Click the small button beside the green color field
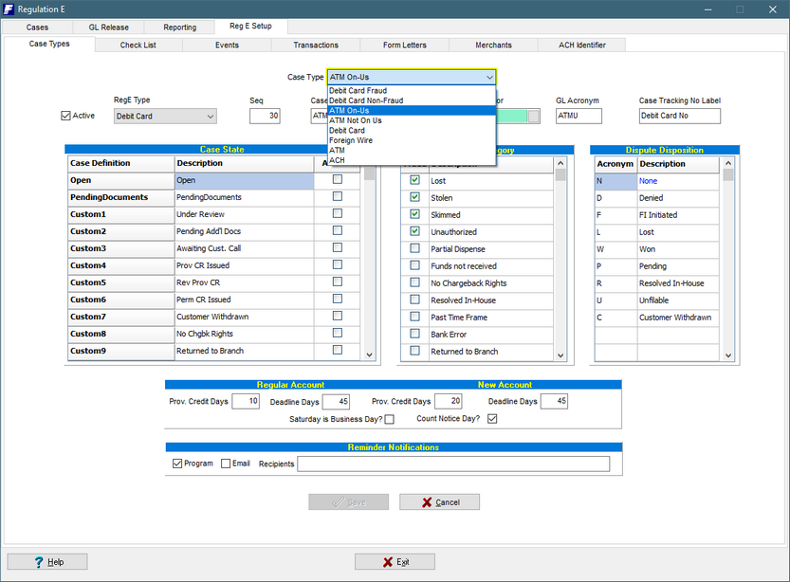Image resolution: width=790 pixels, height=582 pixels. click(x=534, y=117)
